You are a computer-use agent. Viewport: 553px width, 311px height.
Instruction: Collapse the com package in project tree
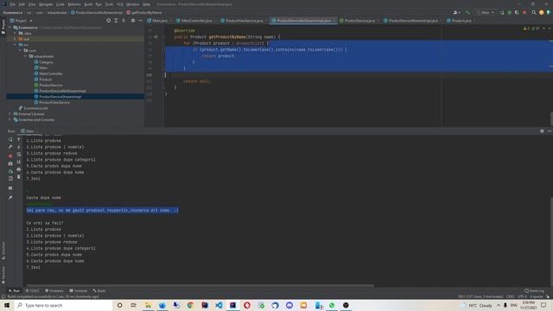tap(21, 50)
